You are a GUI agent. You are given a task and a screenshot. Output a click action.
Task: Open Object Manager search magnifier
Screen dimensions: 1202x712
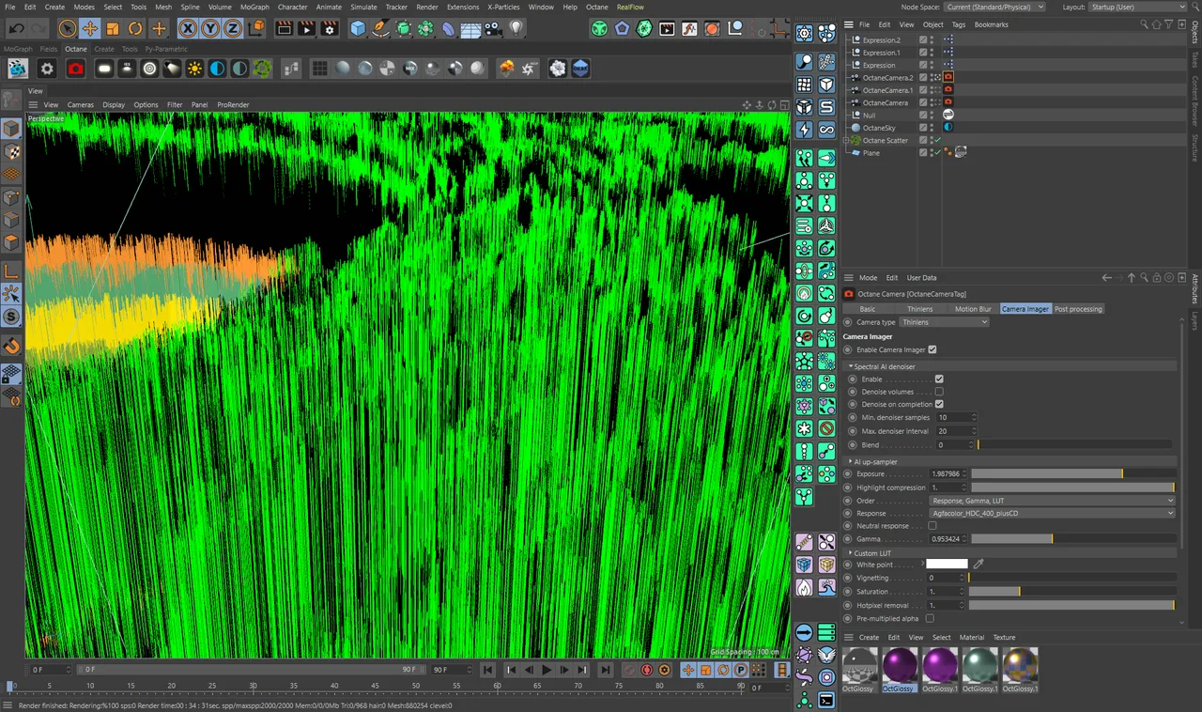click(x=1144, y=24)
